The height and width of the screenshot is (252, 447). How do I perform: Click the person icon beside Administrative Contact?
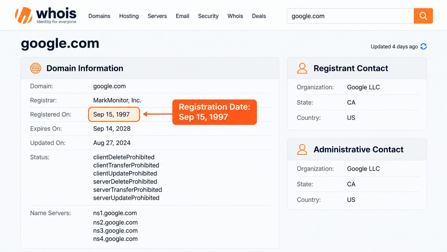(302, 149)
